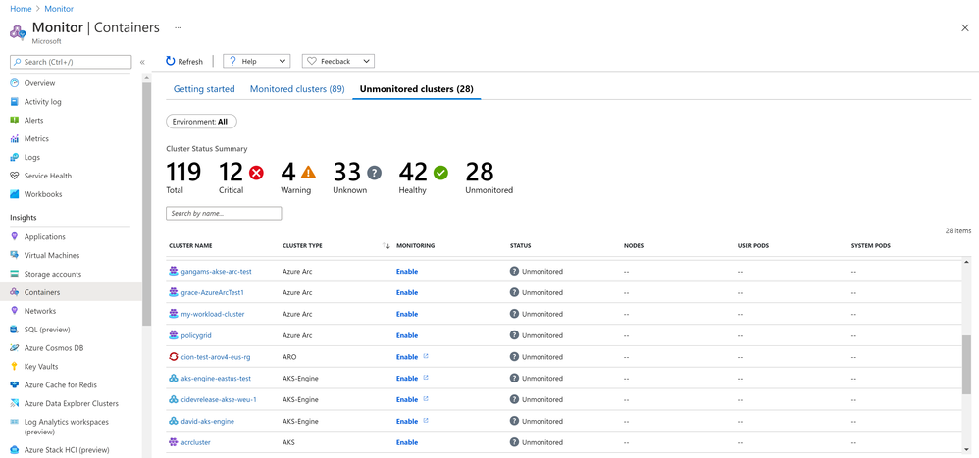979x458 pixels.
Task: Click the sidebar vertical scrollbar thumb
Action: (x=146, y=203)
